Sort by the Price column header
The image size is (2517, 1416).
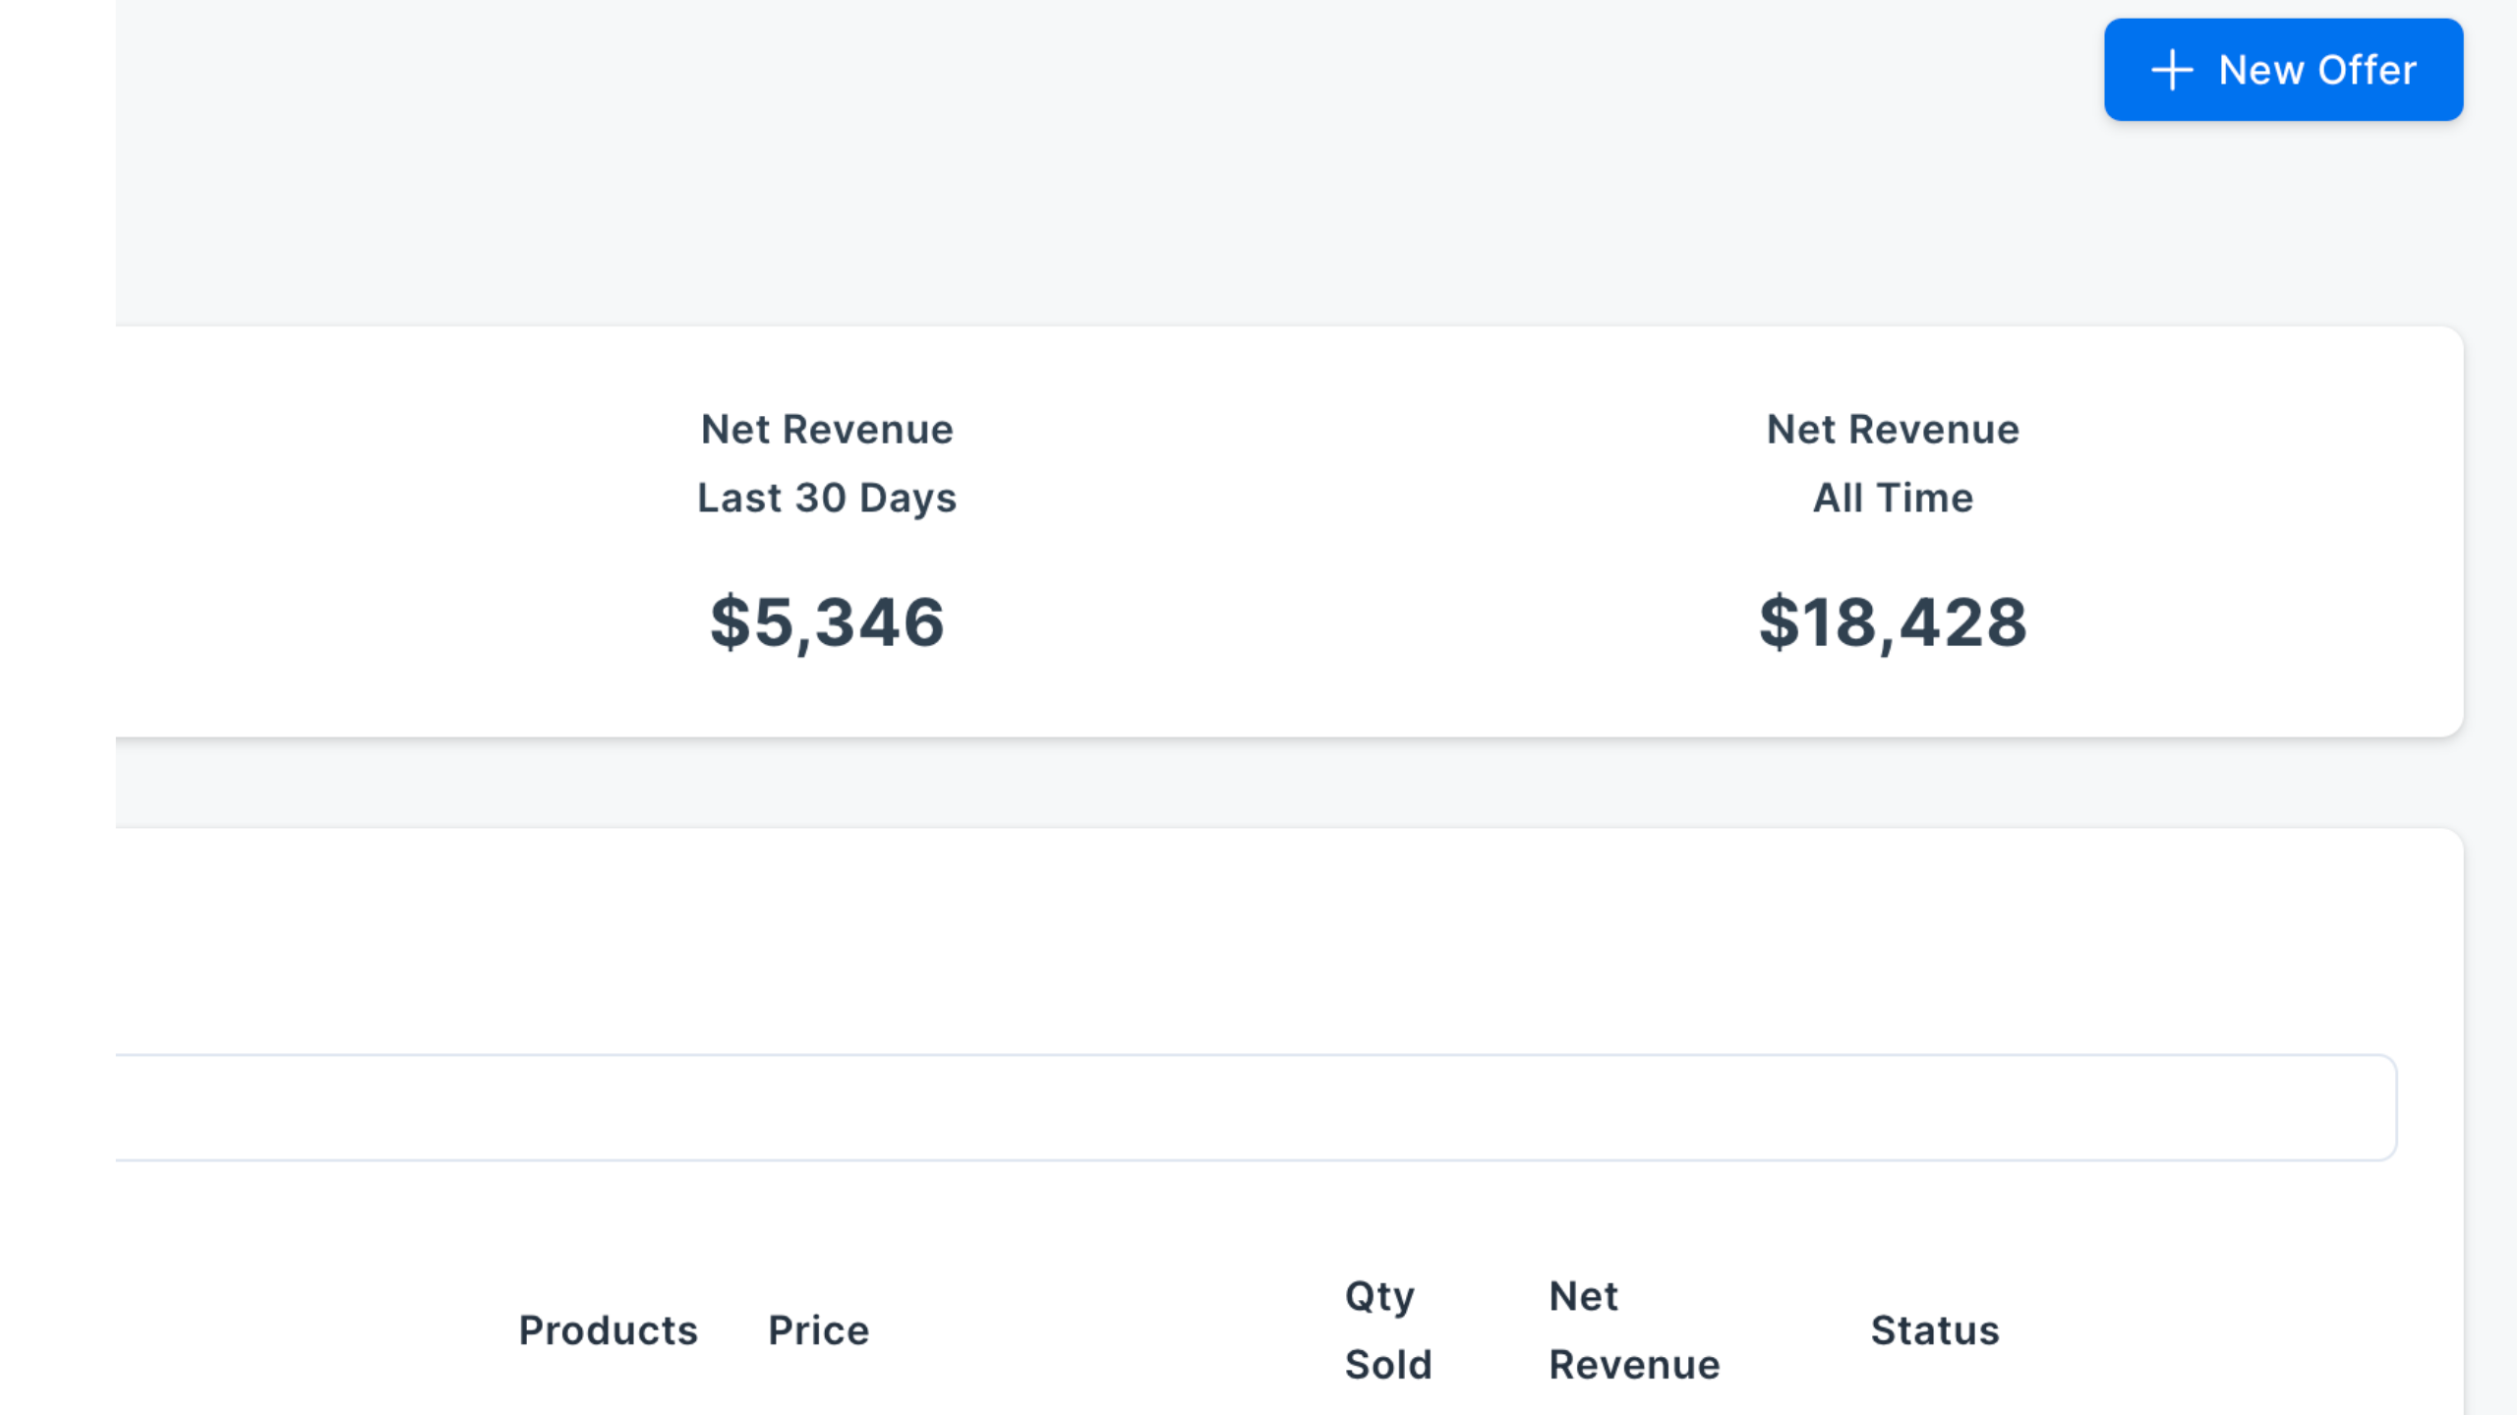tap(818, 1330)
